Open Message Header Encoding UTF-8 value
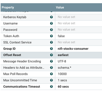The image size is (102, 94). 79,61
